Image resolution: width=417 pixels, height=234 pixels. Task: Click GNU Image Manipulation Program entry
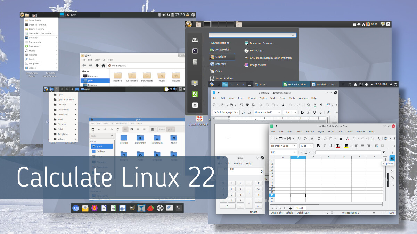(x=268, y=58)
